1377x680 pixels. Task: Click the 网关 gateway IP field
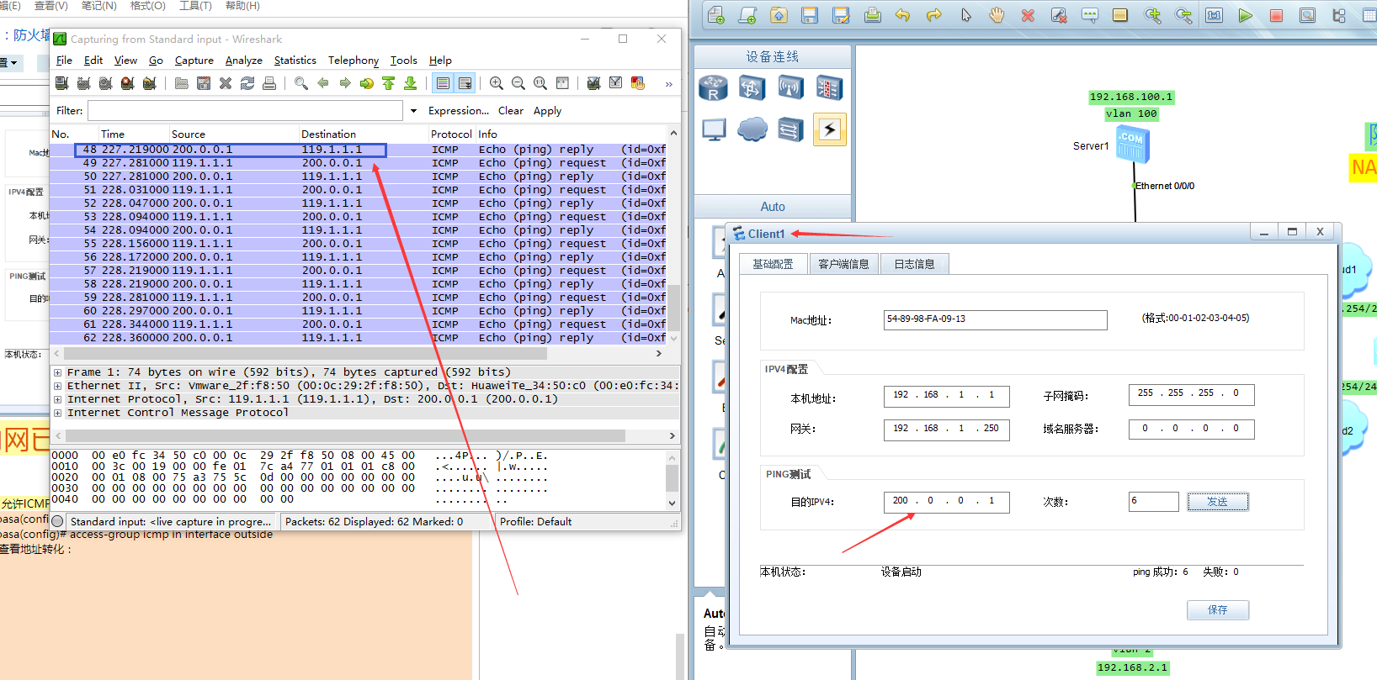tap(946, 429)
